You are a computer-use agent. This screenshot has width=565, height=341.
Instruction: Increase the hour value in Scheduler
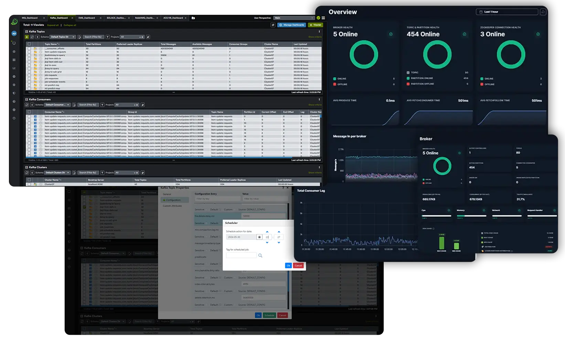pos(267,232)
